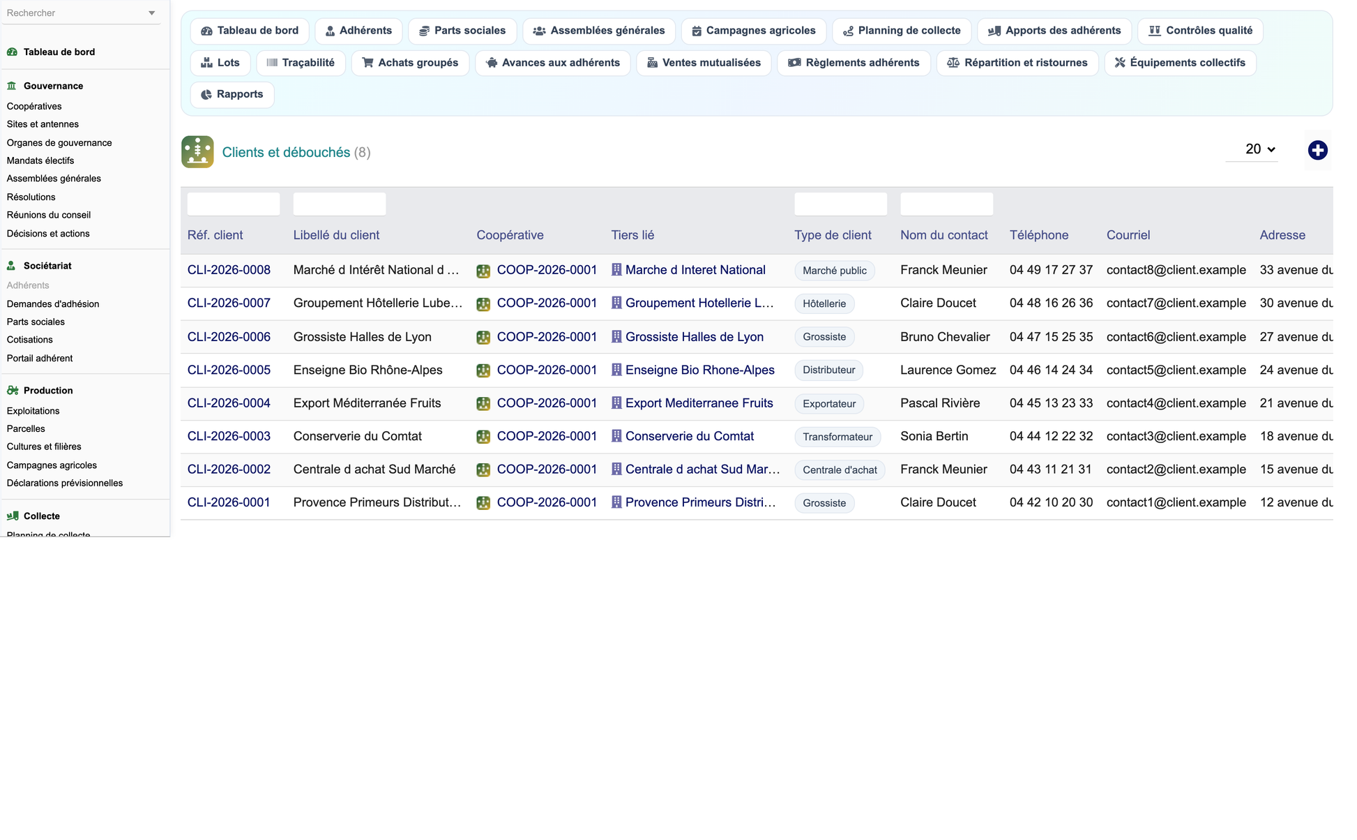Viewport: 1357px width, 840px height.
Task: Sort by Téléphone column header
Action: coord(1039,235)
